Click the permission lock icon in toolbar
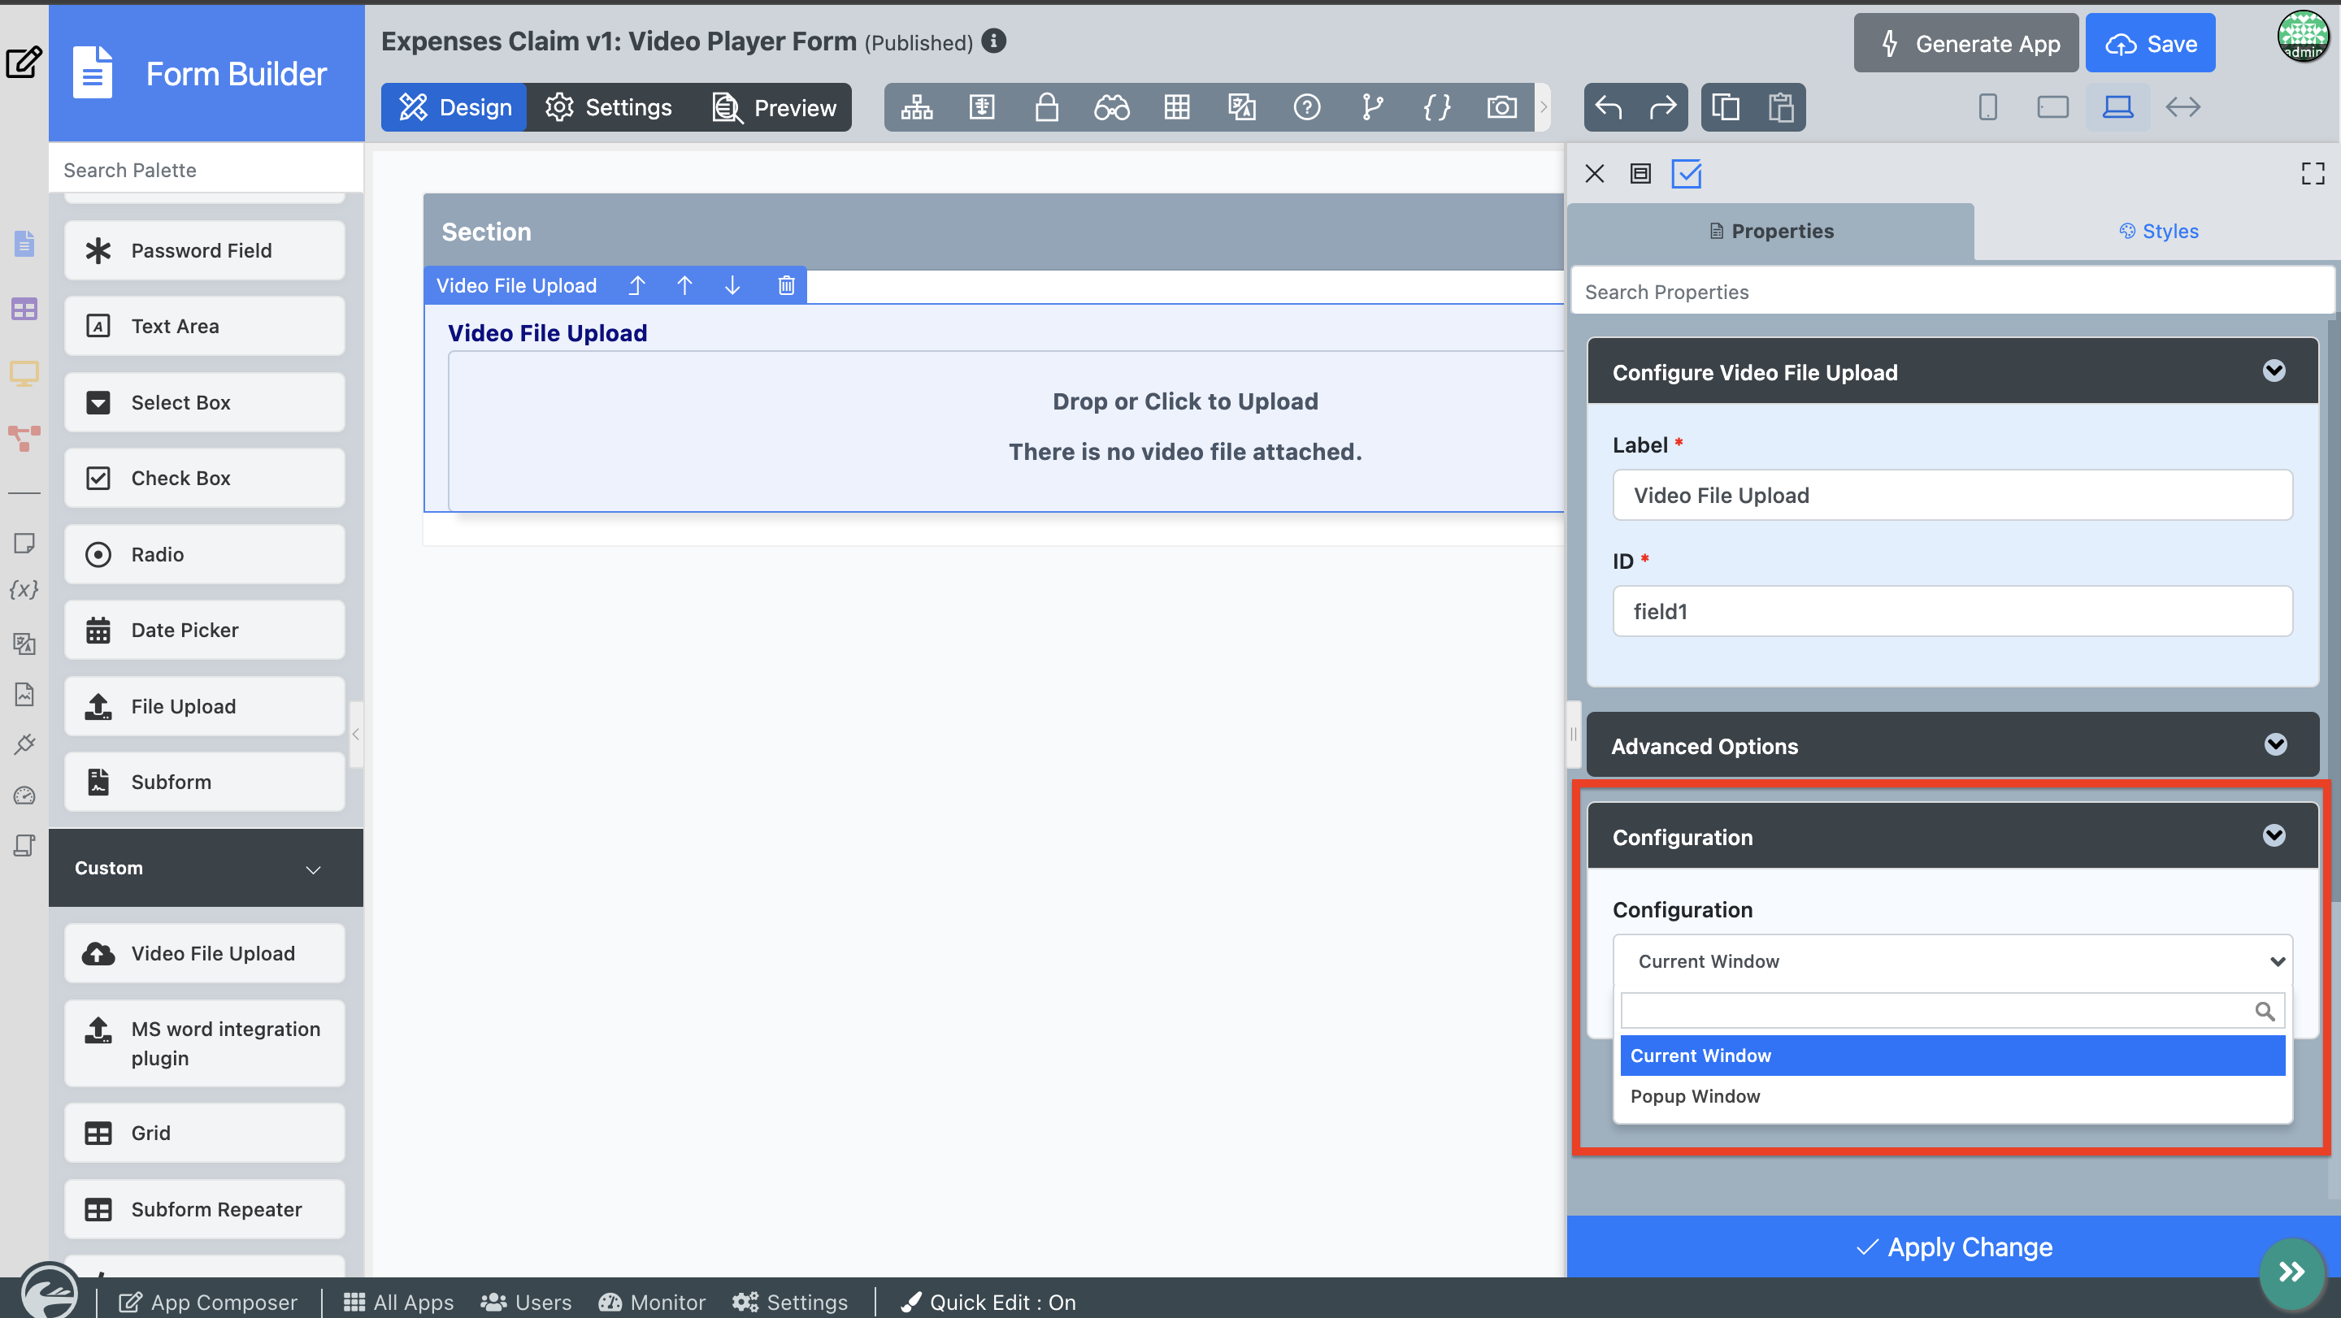This screenshot has height=1318, width=2341. pos(1047,107)
